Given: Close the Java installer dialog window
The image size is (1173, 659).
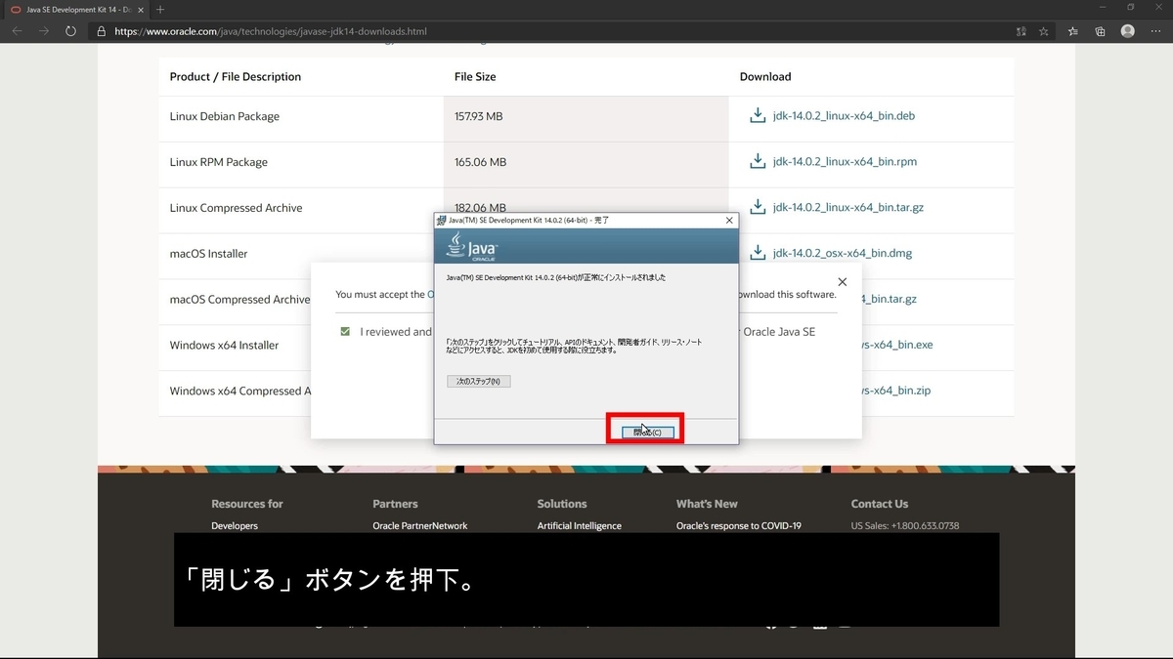Looking at the screenshot, I should tap(729, 221).
